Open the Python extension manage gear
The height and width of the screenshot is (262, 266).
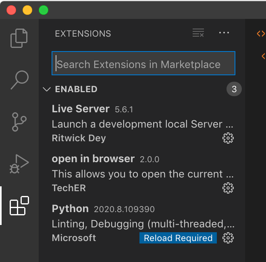pyautogui.click(x=228, y=238)
